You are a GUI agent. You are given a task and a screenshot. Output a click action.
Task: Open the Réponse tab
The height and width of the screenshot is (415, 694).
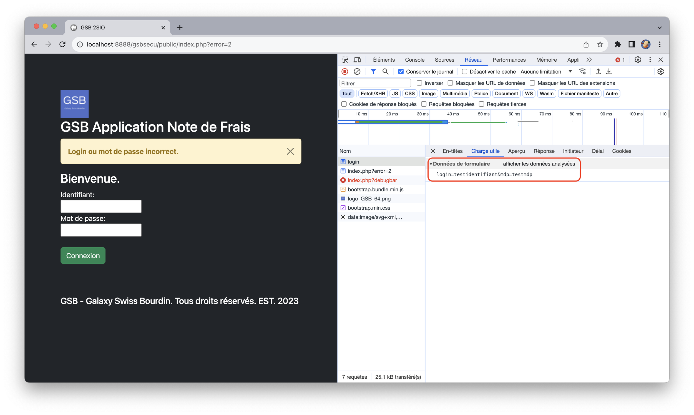point(544,151)
